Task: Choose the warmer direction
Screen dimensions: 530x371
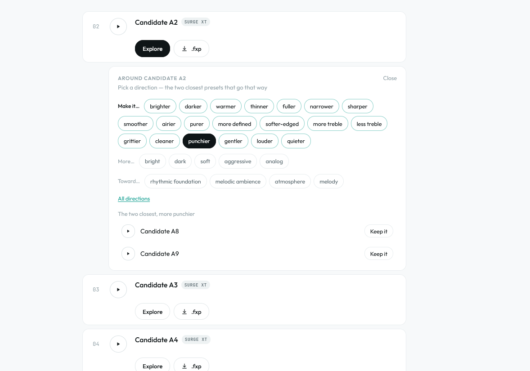Action: pyautogui.click(x=226, y=107)
